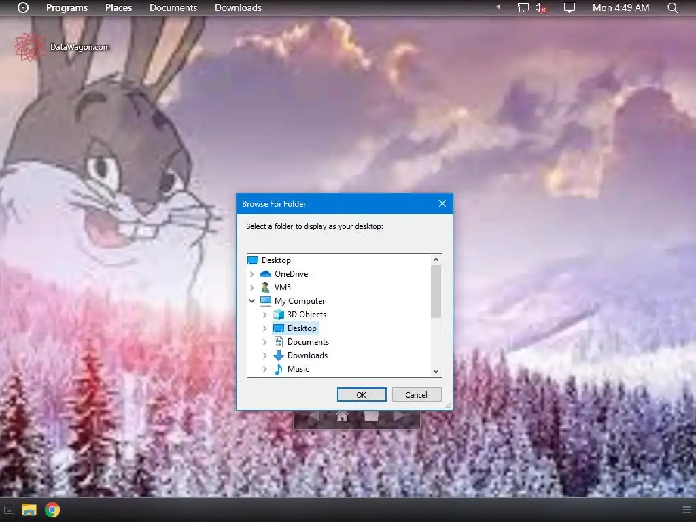The image size is (696, 522).
Task: Open the network connection tray icon
Action: tap(523, 7)
